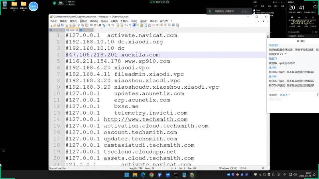319x179 pixels.
Task: Open the 设置(T) menu
Action: pos(114,21)
